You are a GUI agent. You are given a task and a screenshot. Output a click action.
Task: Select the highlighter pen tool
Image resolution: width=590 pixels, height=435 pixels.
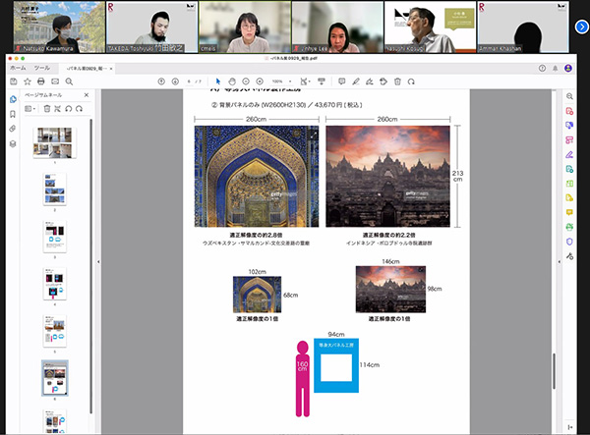coord(356,82)
